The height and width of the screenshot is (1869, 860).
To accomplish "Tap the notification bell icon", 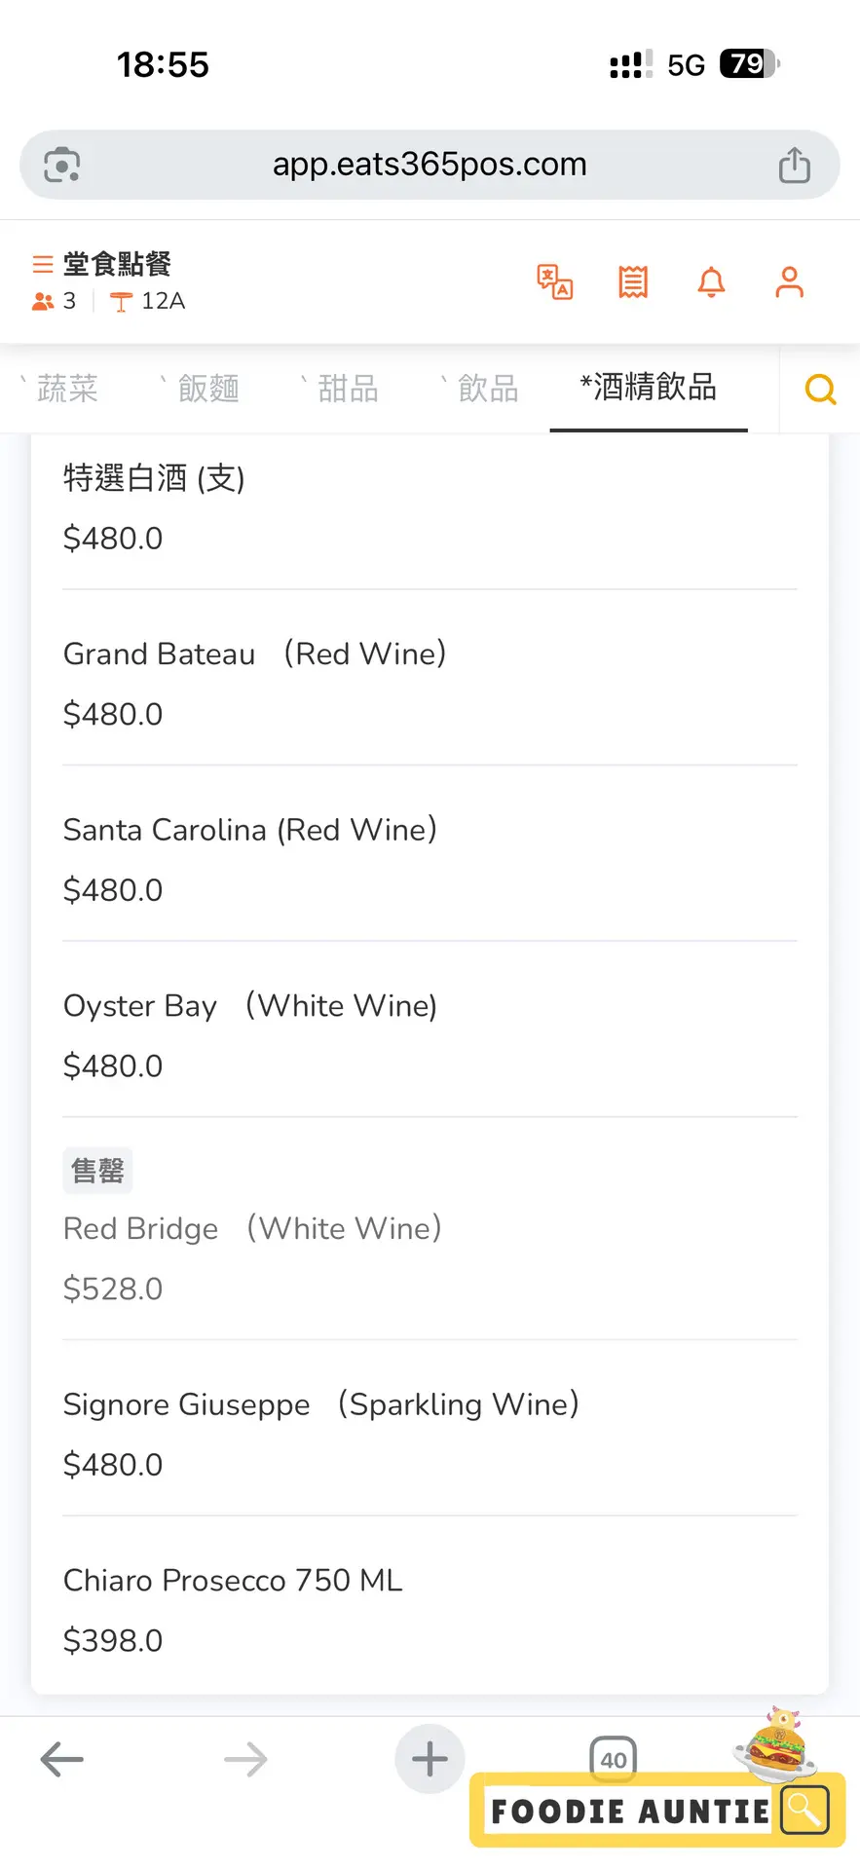I will point(711,282).
